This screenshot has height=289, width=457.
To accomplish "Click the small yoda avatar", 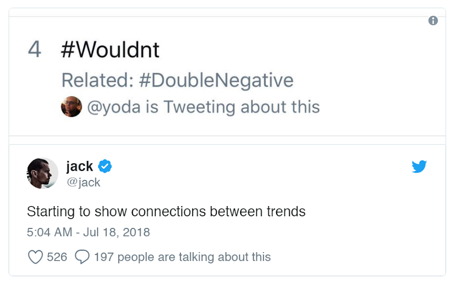I will pyautogui.click(x=71, y=107).
